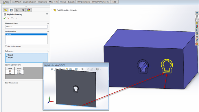Viewport: 199px width, 112px height.
Task: Switch to the PropertyManager tab icon
Action: tap(11, 10)
